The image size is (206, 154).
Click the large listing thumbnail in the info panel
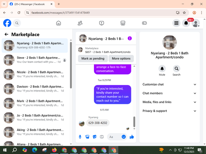[x=169, y=42]
